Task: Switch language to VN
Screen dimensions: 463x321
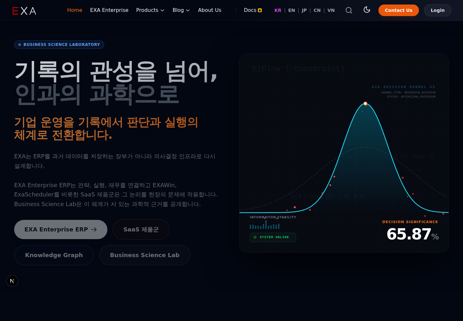Action: click(x=331, y=10)
